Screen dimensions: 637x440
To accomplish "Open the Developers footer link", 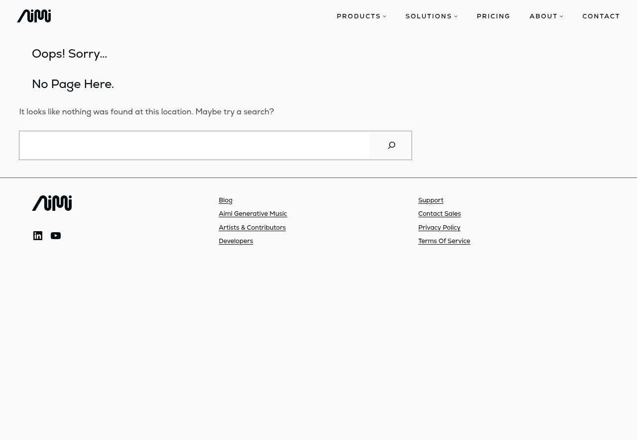I will 235,241.
